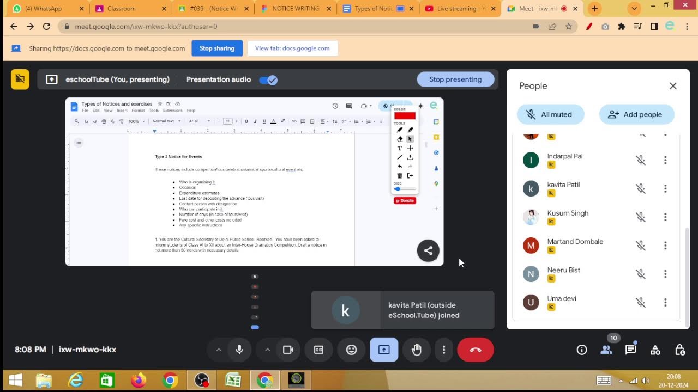Image resolution: width=698 pixels, height=392 pixels.
Task: Clear annotations with the trash icon
Action: tap(400, 175)
